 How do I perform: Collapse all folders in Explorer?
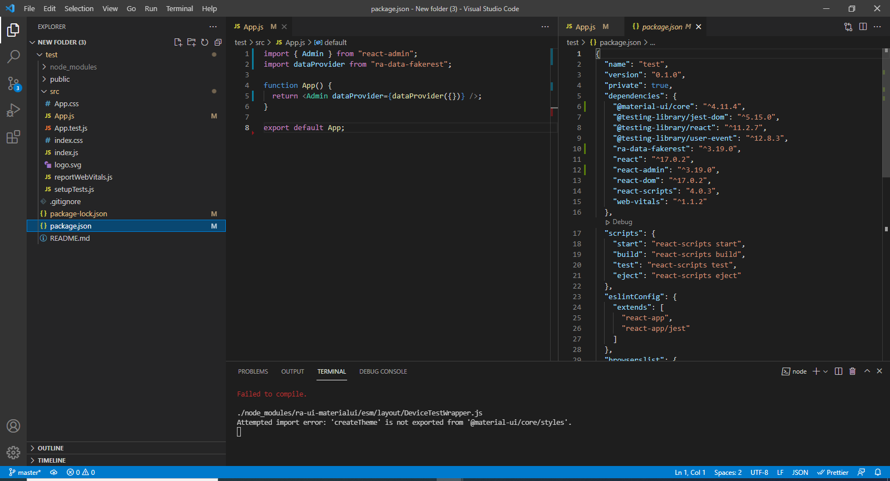point(218,42)
